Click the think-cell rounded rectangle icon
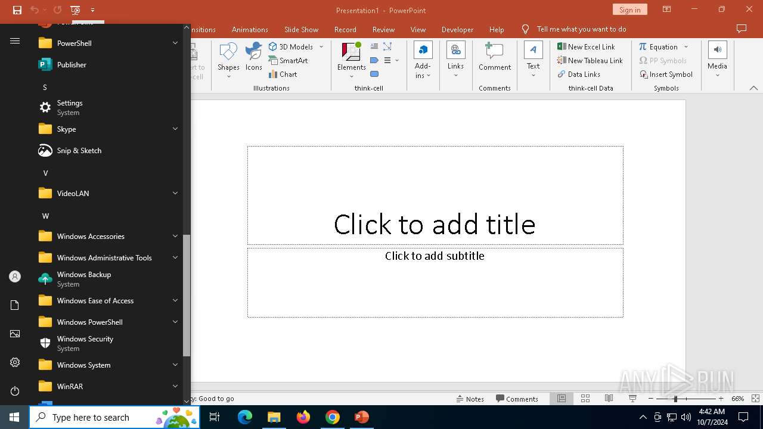 click(x=374, y=74)
